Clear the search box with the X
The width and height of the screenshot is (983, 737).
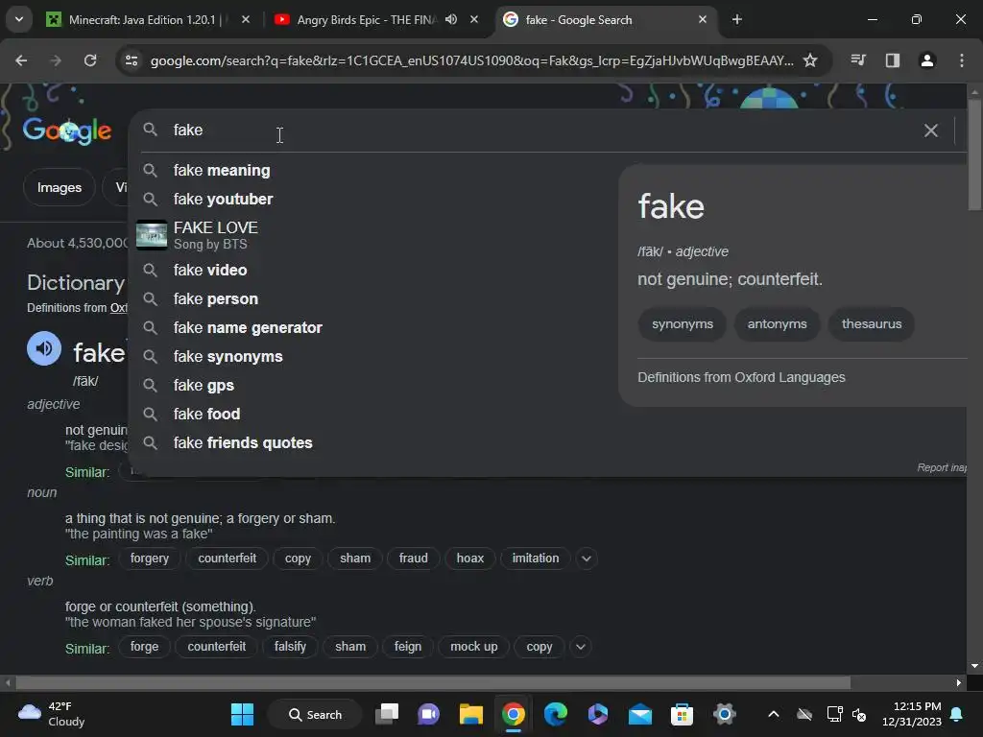931,131
